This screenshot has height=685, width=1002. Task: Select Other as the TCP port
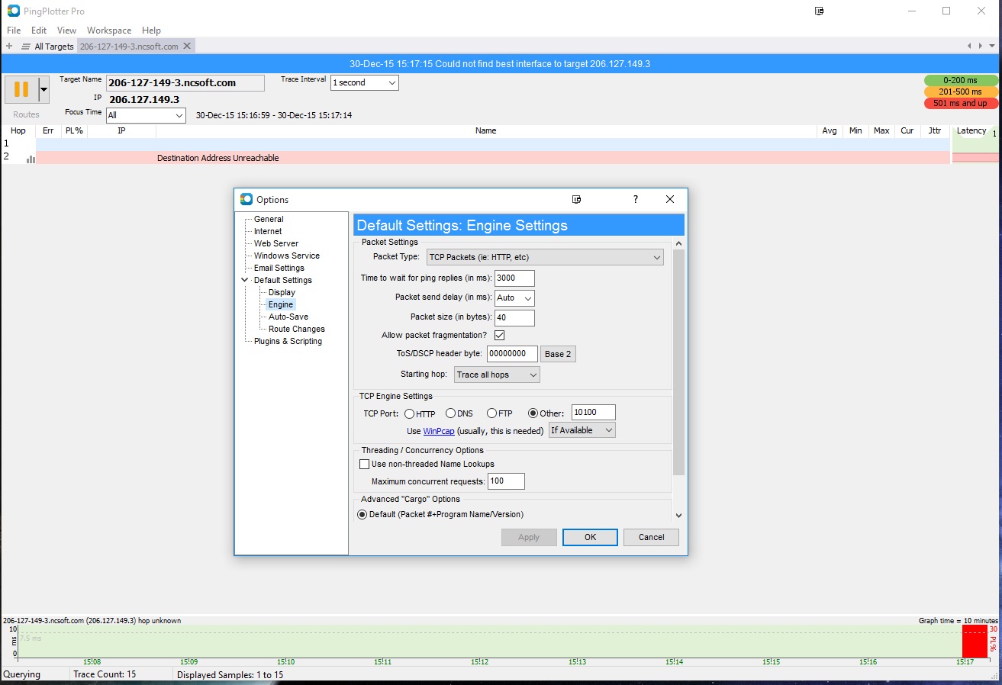533,413
